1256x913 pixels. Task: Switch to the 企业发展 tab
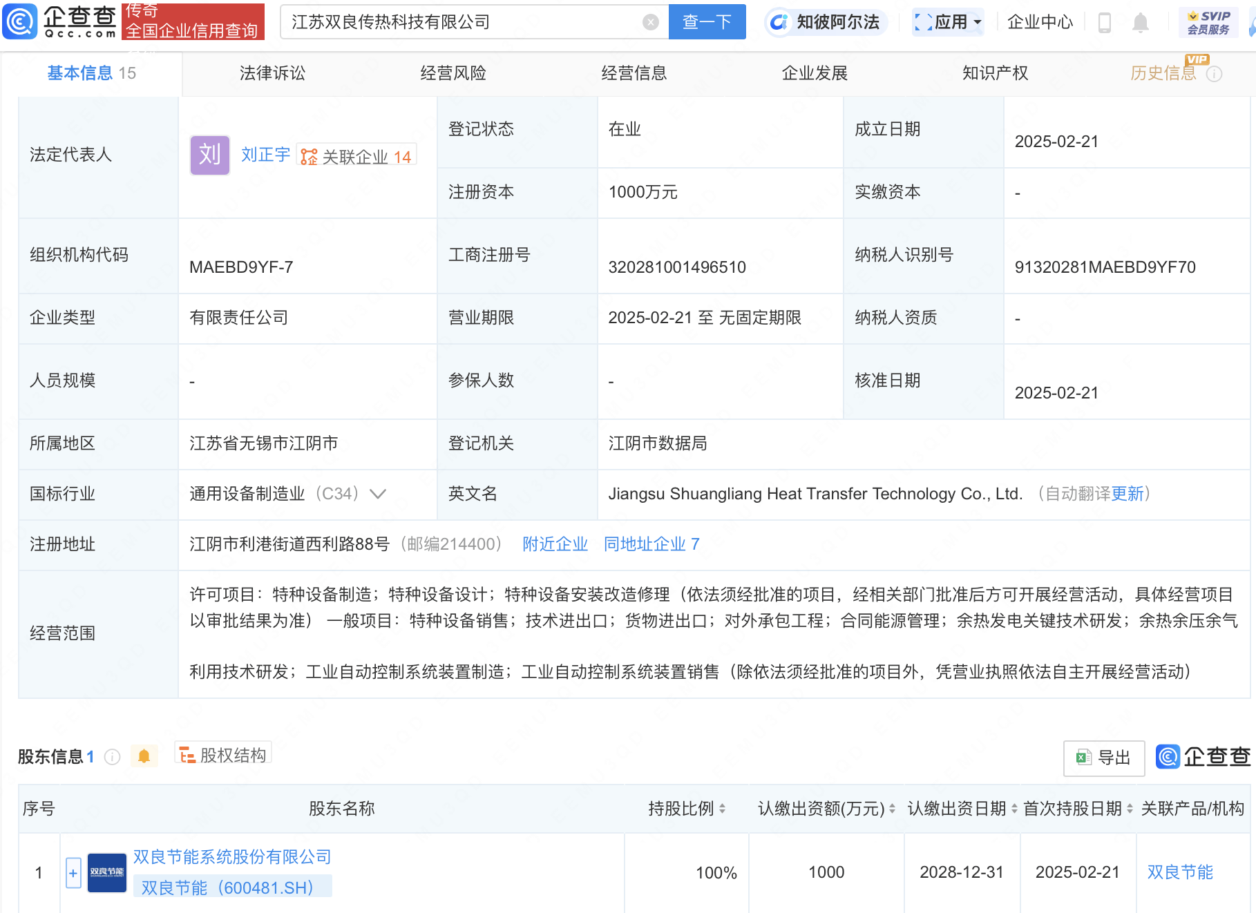815,73
